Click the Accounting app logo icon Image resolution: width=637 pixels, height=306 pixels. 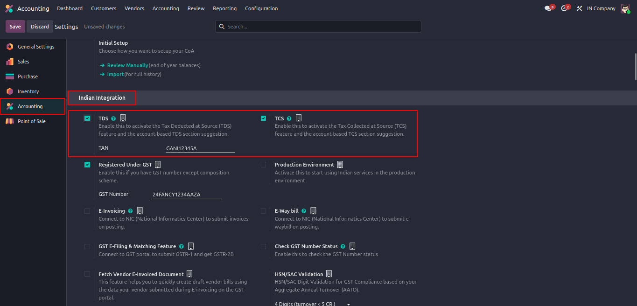[9, 8]
